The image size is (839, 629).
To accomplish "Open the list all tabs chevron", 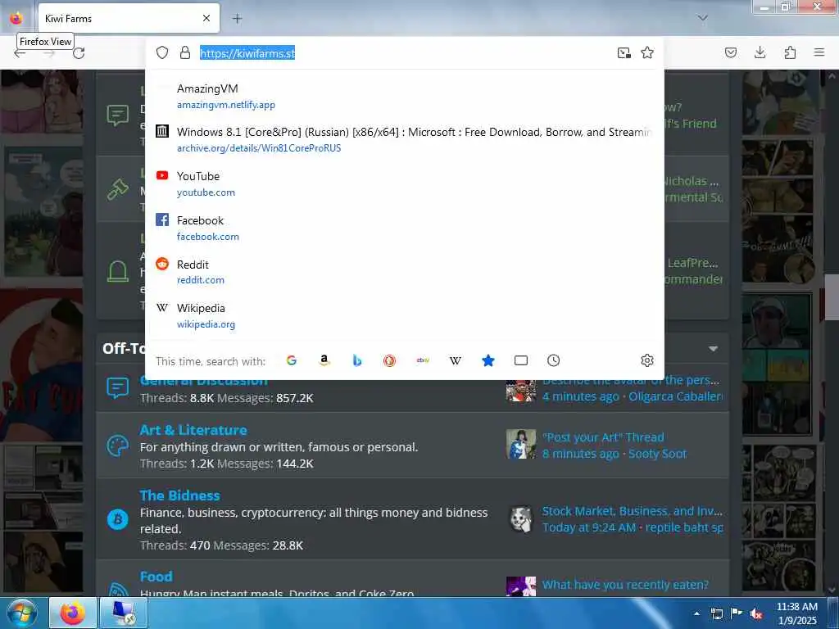I will 702,18.
